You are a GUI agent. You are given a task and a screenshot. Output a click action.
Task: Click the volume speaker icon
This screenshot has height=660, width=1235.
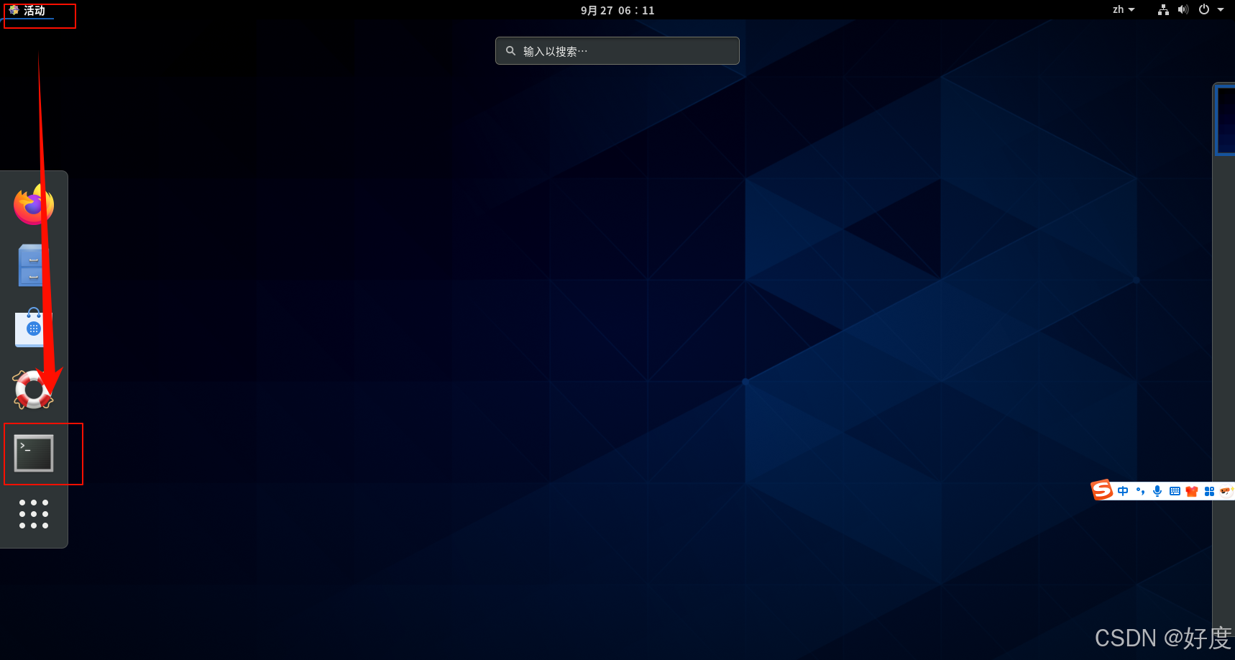click(x=1183, y=9)
